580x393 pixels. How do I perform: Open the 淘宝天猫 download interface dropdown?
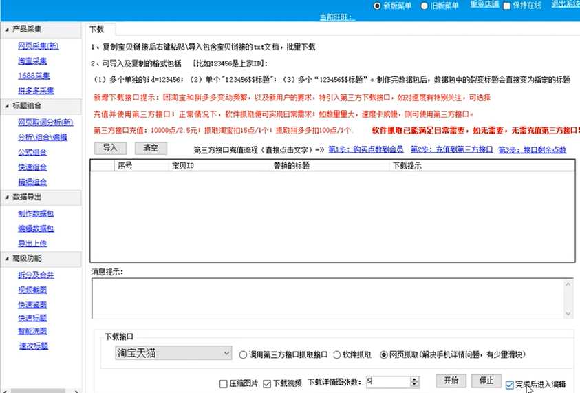[x=226, y=353]
